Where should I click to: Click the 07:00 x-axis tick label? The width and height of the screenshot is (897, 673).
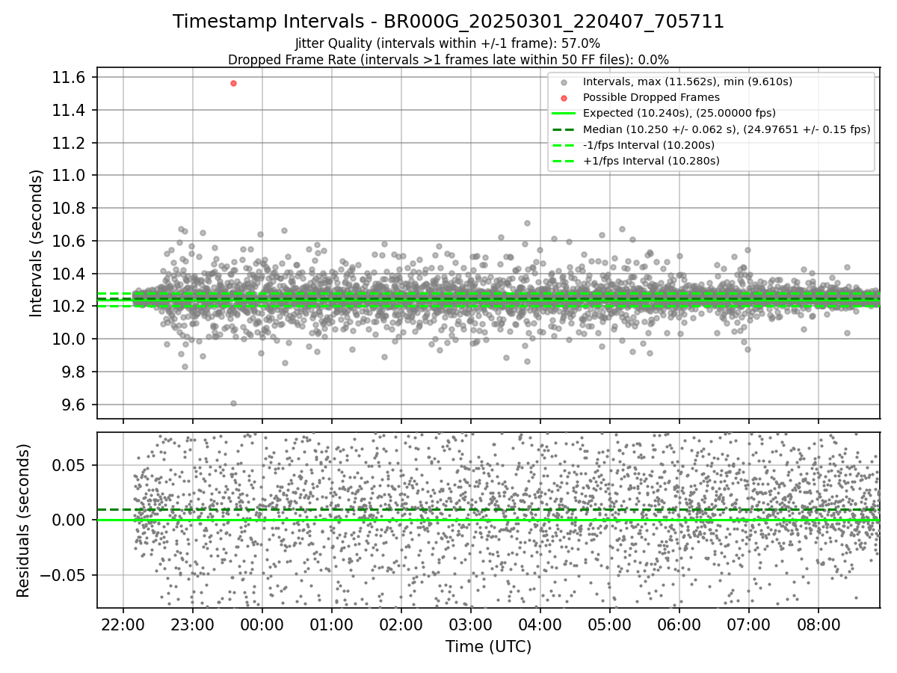coord(749,624)
